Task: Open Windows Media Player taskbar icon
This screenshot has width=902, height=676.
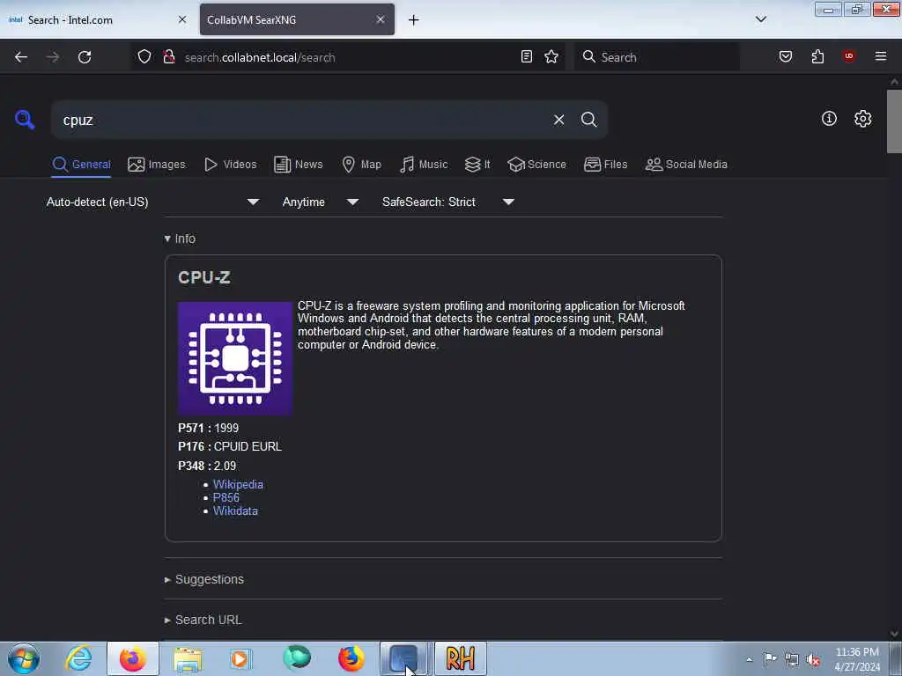Action: pos(240,658)
